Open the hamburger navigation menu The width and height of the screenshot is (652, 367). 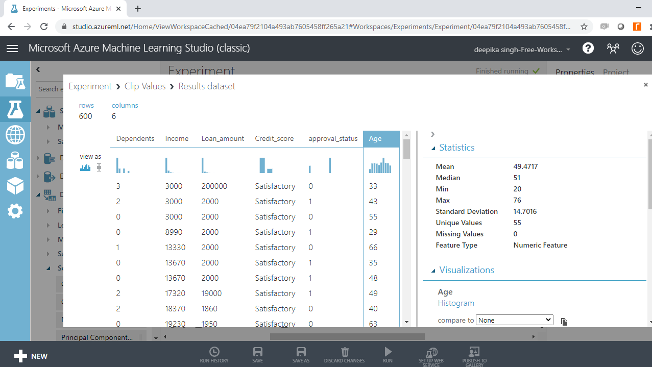tap(12, 48)
